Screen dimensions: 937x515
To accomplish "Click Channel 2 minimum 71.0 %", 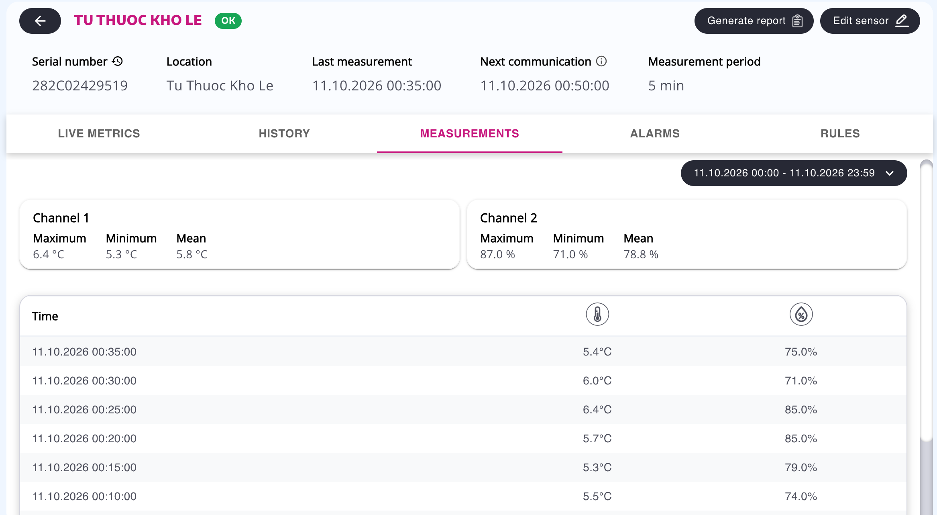I will [x=570, y=254].
